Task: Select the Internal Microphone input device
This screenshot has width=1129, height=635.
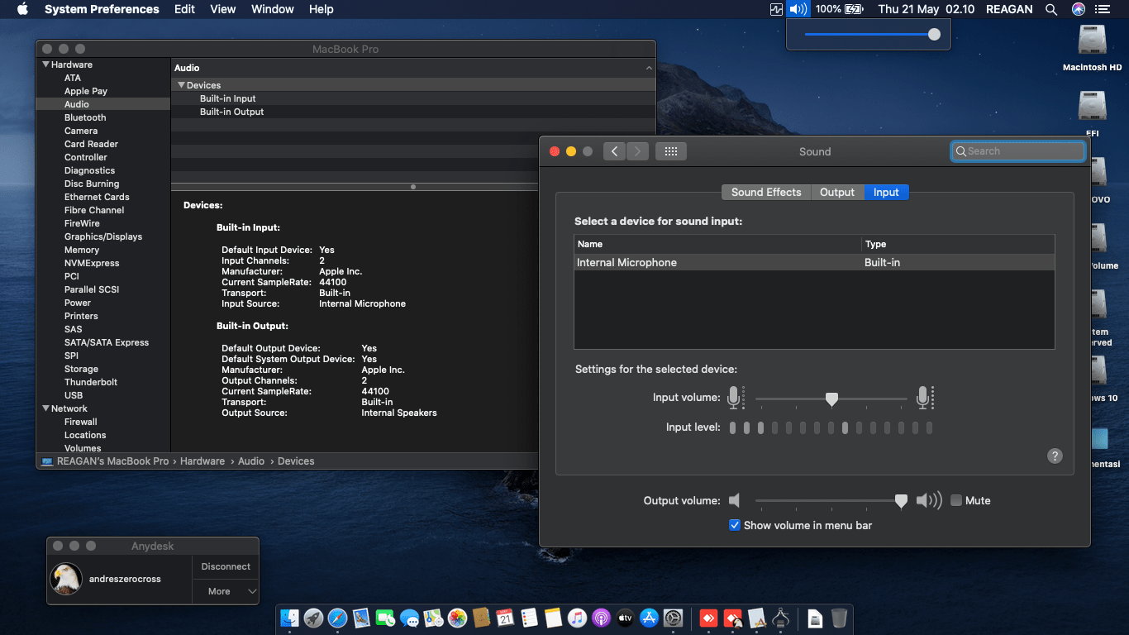Action: (814, 262)
